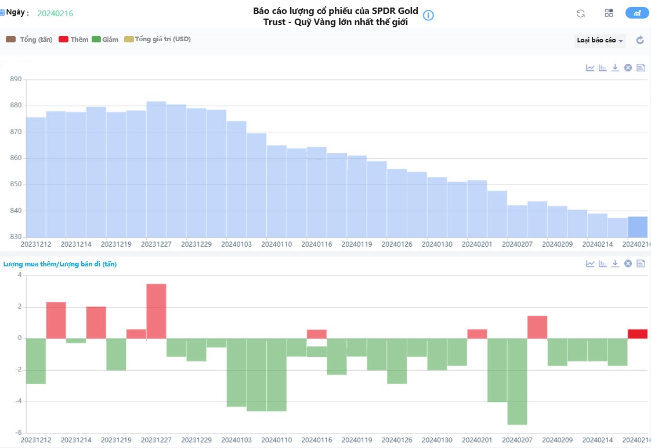Click the 890 value on the top chart axis
Screen dimensions: 651x448
coord(16,79)
